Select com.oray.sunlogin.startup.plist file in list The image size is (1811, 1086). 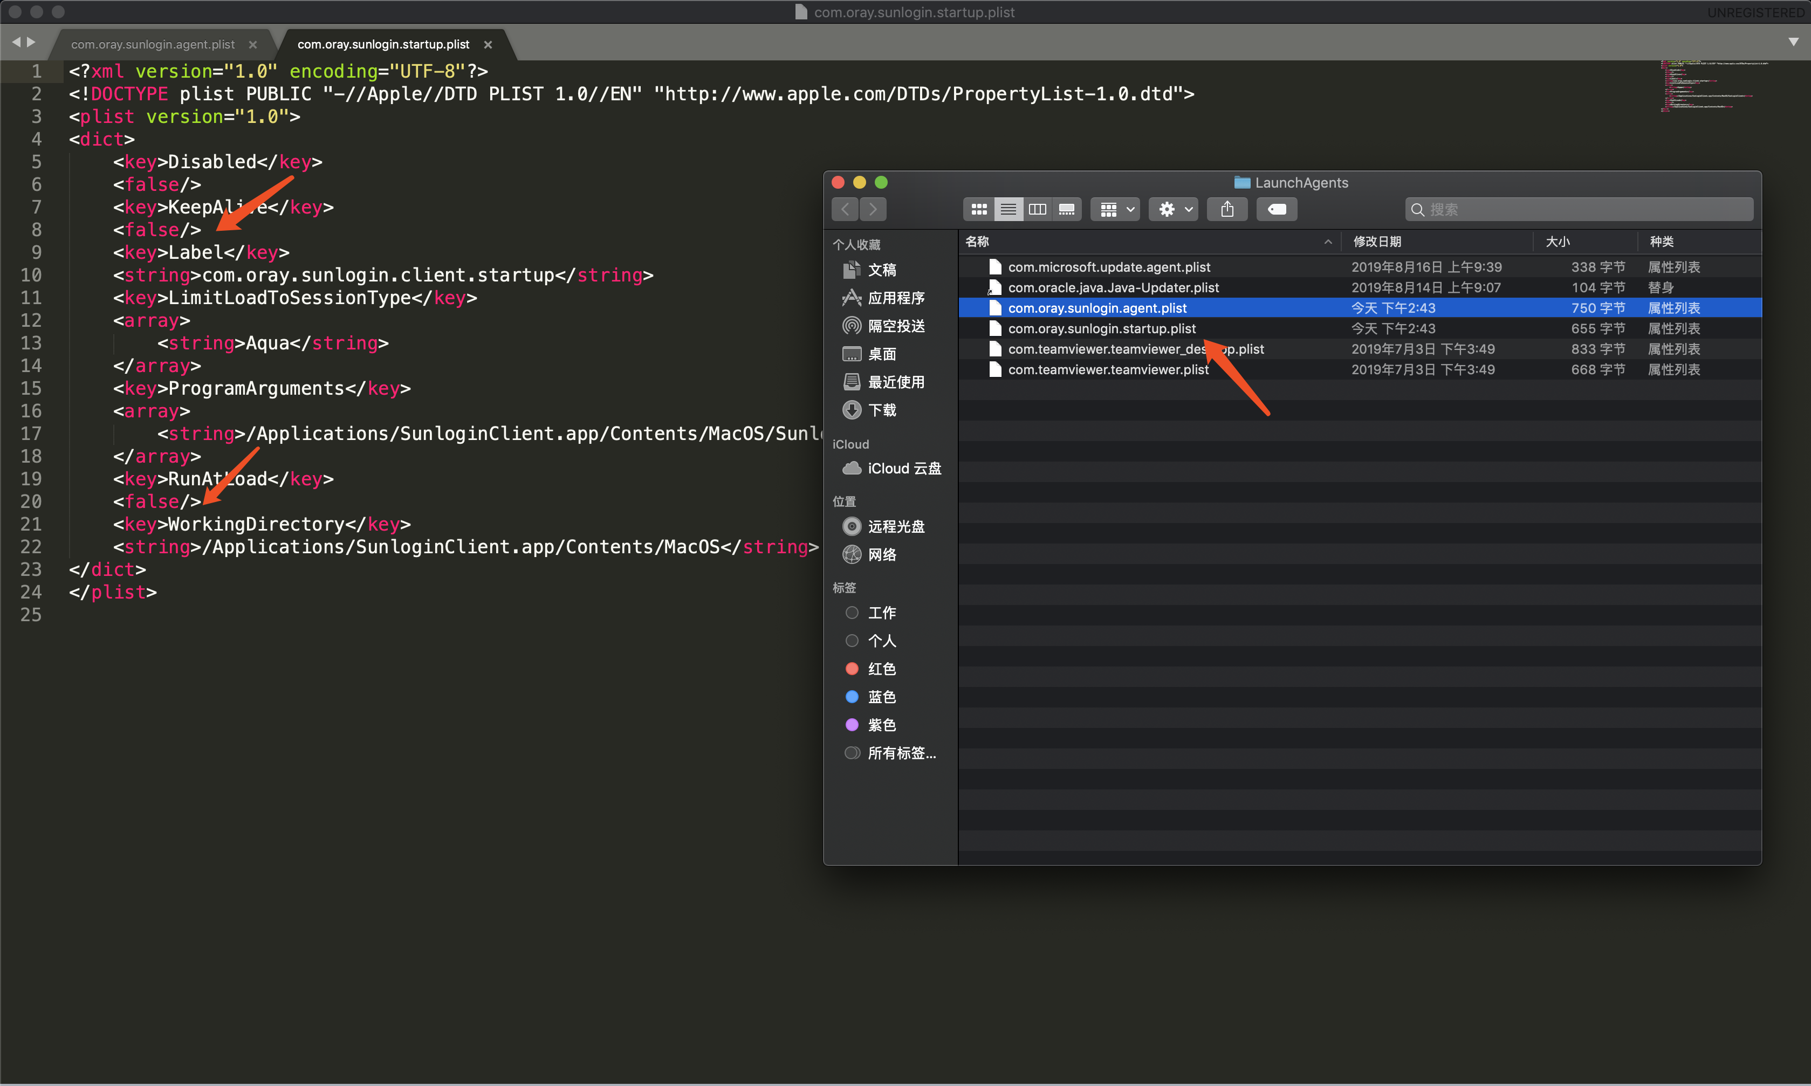pyautogui.click(x=1101, y=328)
